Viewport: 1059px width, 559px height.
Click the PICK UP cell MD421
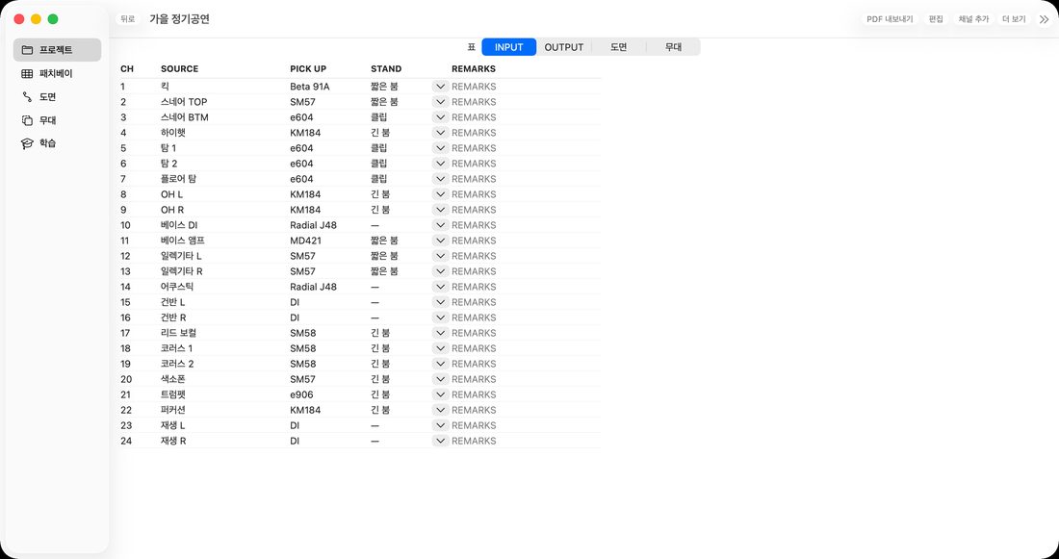tap(305, 241)
